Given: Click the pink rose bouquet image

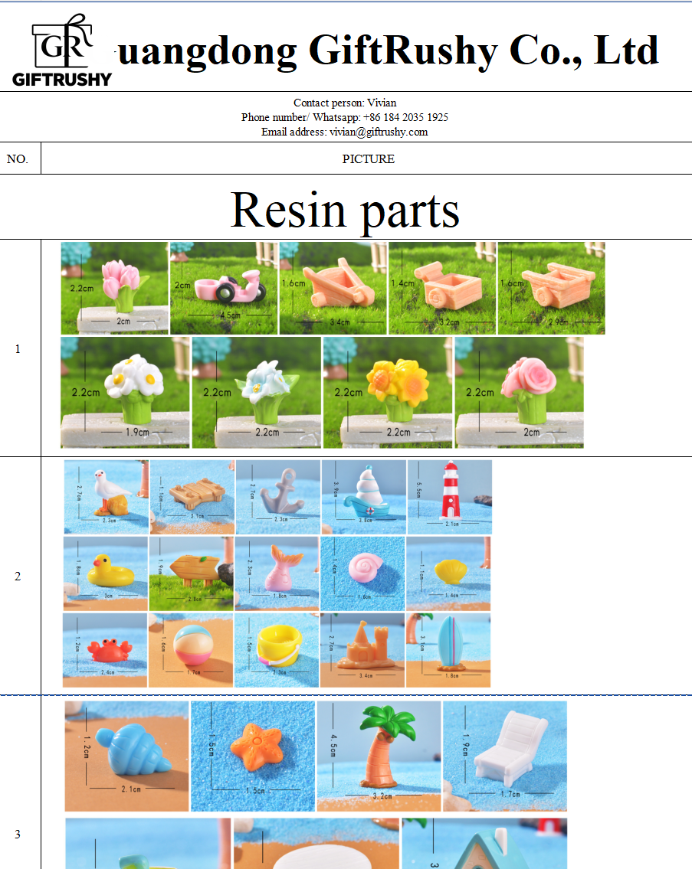Looking at the screenshot, I should pyautogui.click(x=520, y=392).
